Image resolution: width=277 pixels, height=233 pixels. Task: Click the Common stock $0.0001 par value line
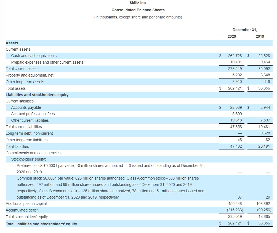[110, 188]
